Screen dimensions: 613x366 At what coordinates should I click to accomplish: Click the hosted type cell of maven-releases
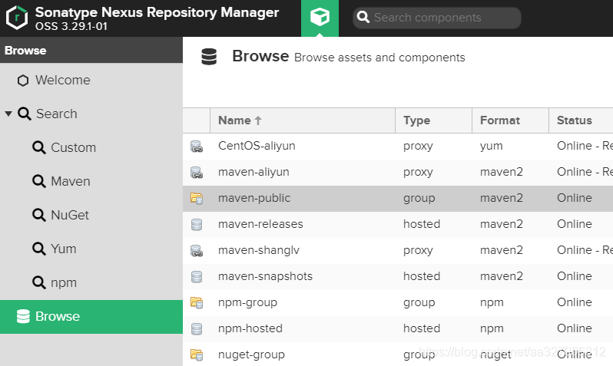pos(422,224)
